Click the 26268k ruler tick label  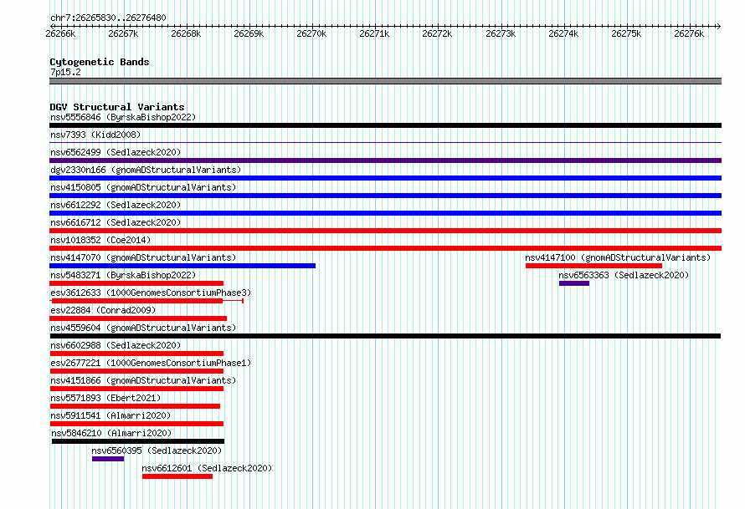click(x=186, y=33)
